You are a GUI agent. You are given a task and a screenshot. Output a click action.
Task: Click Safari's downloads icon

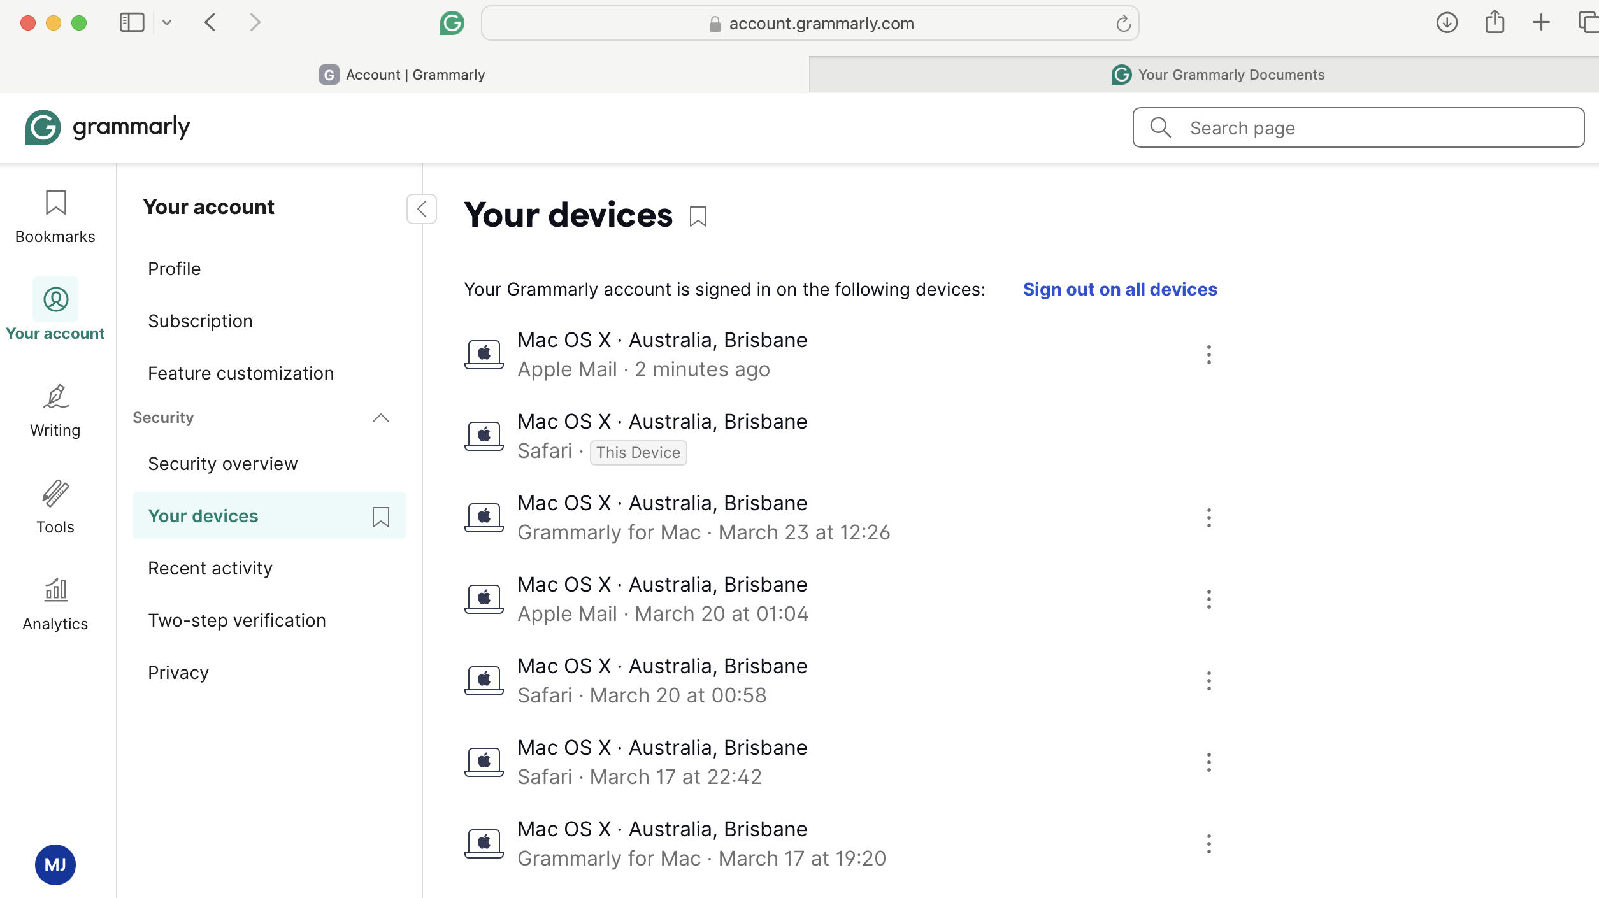coord(1447,23)
